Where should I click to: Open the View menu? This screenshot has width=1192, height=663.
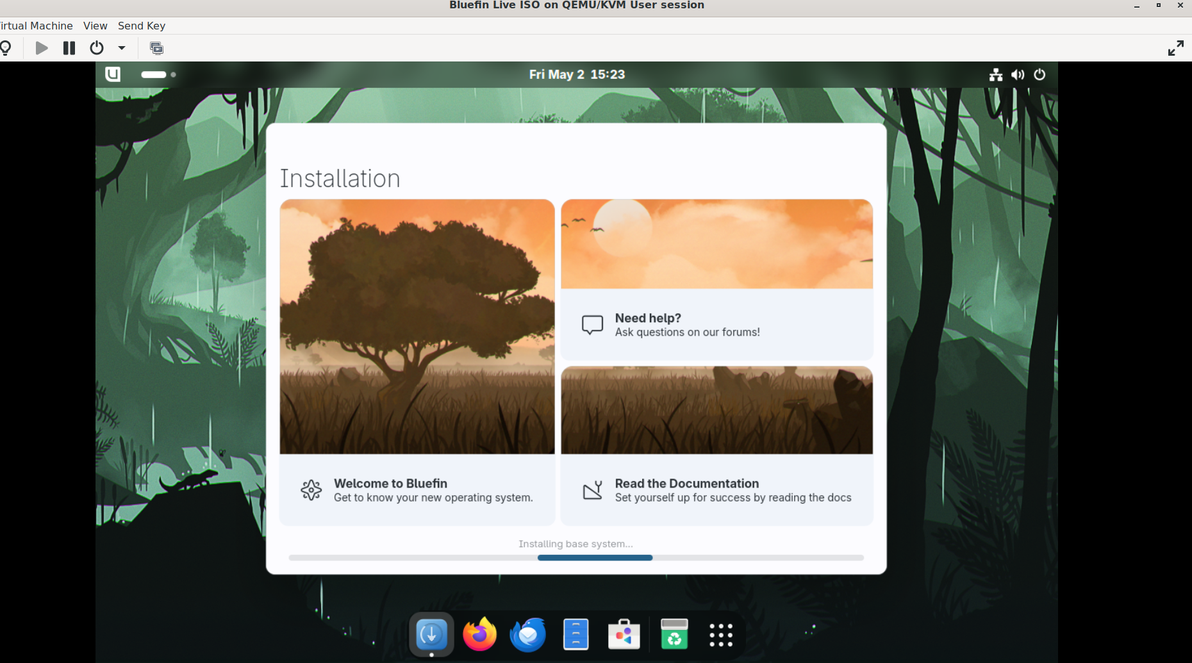pyautogui.click(x=95, y=26)
